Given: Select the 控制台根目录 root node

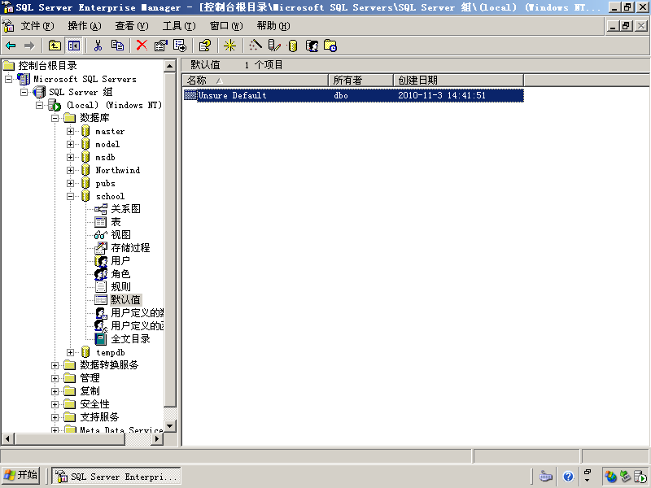Looking at the screenshot, I should 47,66.
